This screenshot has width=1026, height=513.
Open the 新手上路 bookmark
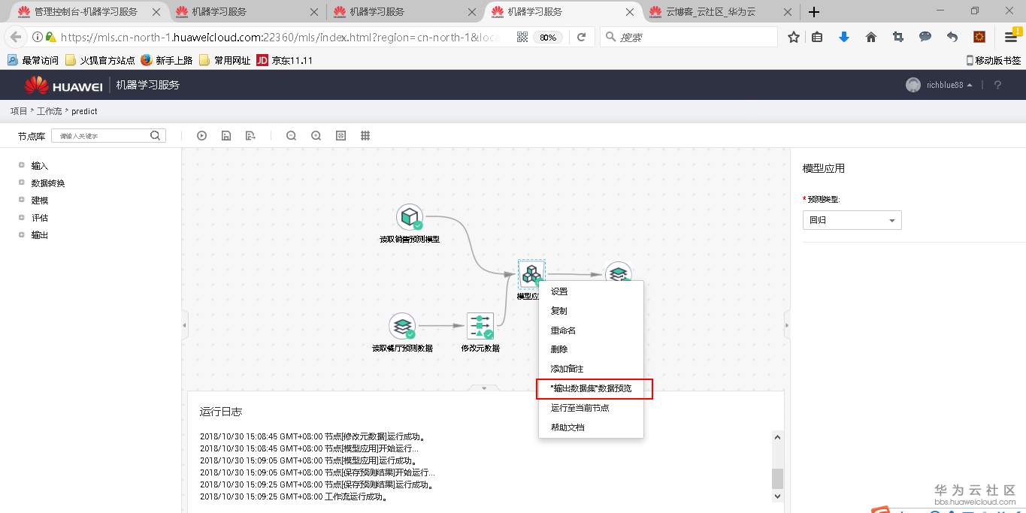point(166,60)
